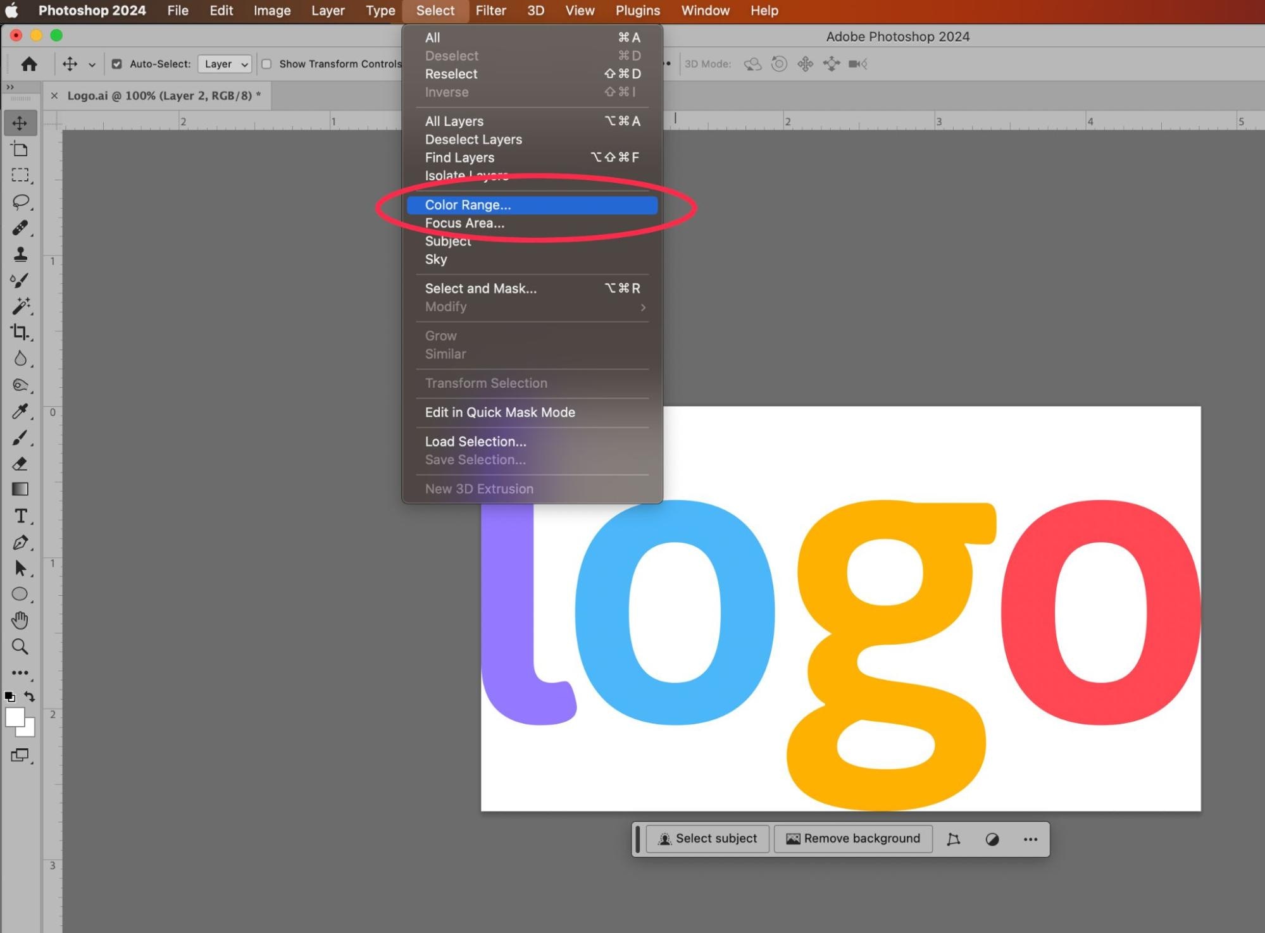Expand the Move tool preset arrow
Image resolution: width=1265 pixels, height=933 pixels.
point(92,65)
